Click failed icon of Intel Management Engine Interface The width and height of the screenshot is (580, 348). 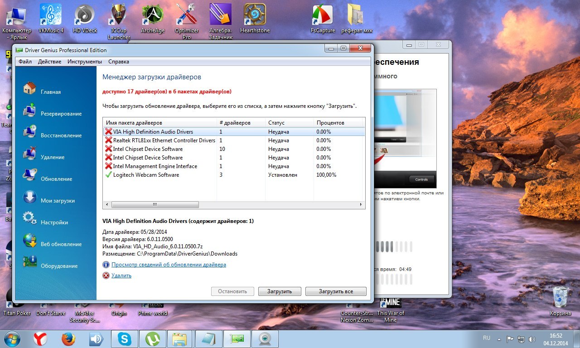tap(108, 166)
